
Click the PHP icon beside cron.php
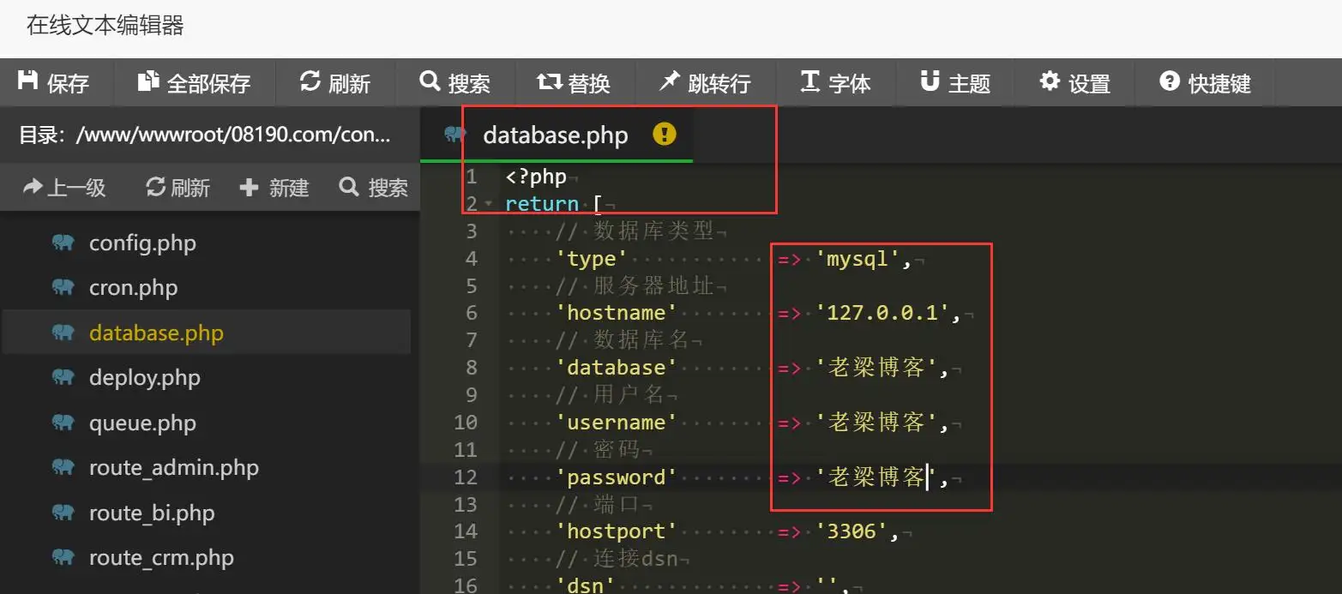tap(63, 287)
